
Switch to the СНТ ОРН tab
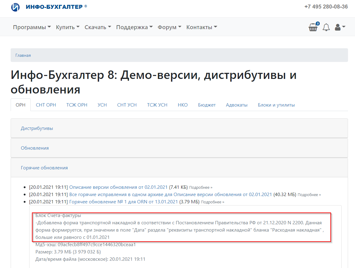point(46,105)
